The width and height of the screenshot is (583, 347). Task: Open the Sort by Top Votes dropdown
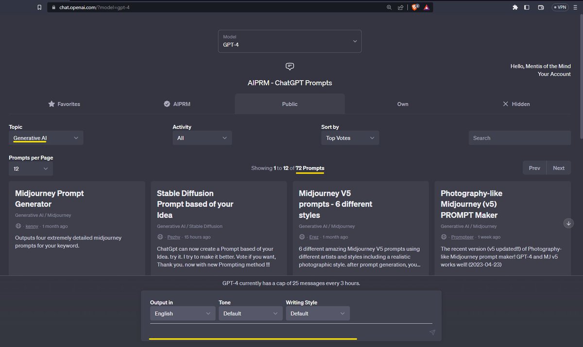[350, 138]
